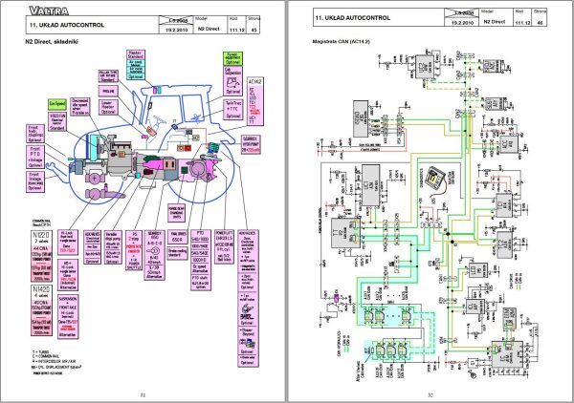Click the 'GEARBOX 650' A-B-C-D box
The width and height of the screenshot is (574, 403).
(x=154, y=255)
